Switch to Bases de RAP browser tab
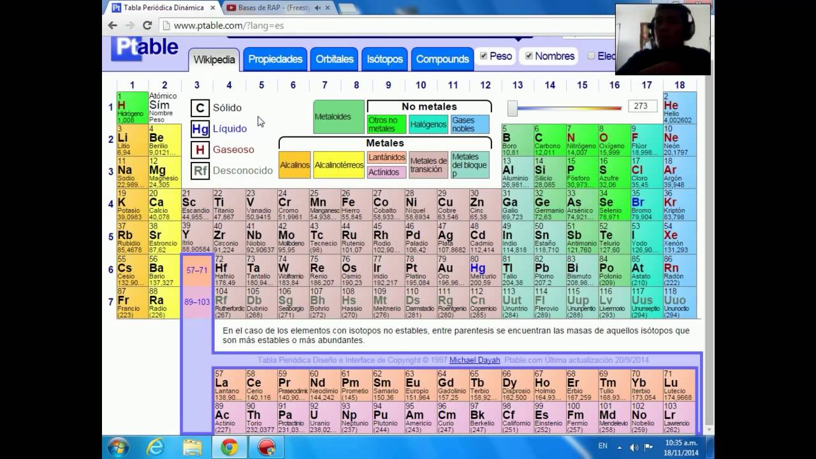This screenshot has height=459, width=816. (278, 8)
